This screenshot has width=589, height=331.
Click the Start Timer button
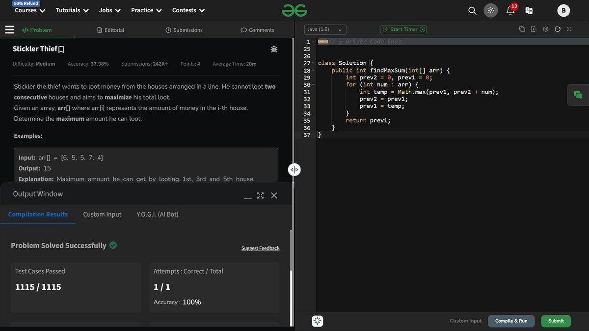pos(403,29)
